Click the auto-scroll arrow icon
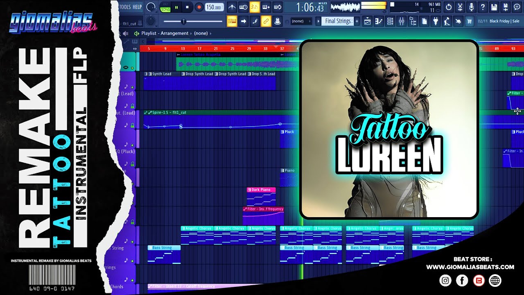The width and height of the screenshot is (524, 295). [243, 21]
